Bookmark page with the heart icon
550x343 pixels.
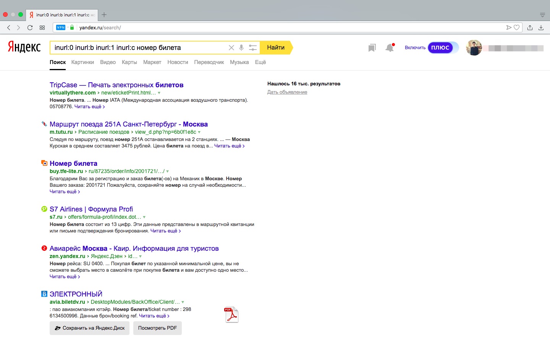(517, 27)
